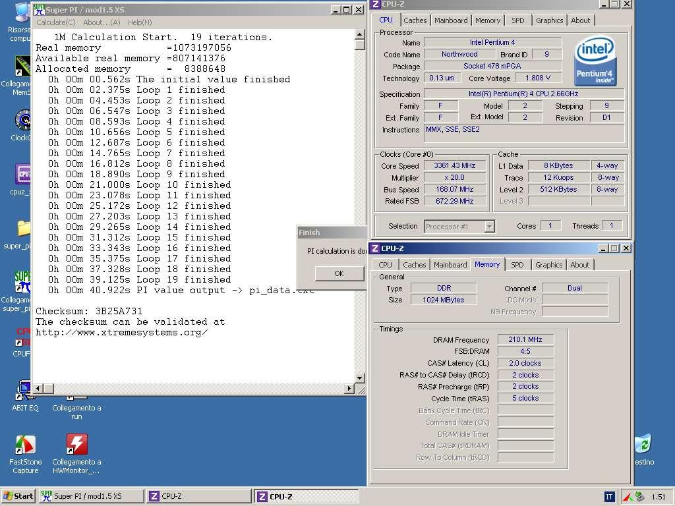Click the Super PI title bar icon

click(39, 10)
